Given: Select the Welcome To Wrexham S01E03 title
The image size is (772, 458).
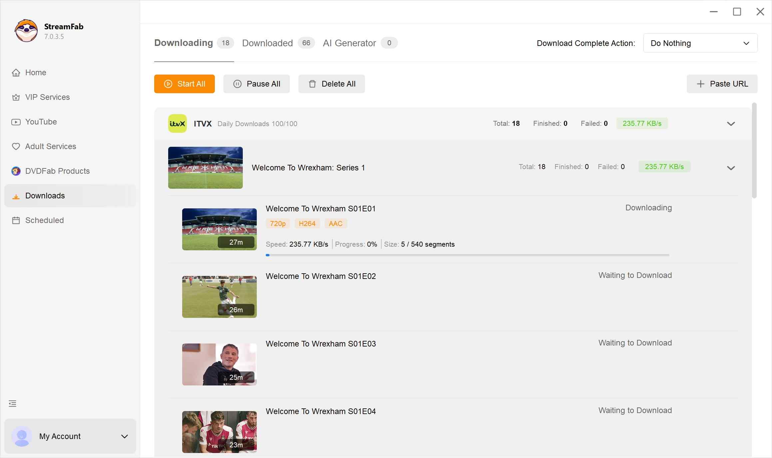Looking at the screenshot, I should click(x=321, y=344).
